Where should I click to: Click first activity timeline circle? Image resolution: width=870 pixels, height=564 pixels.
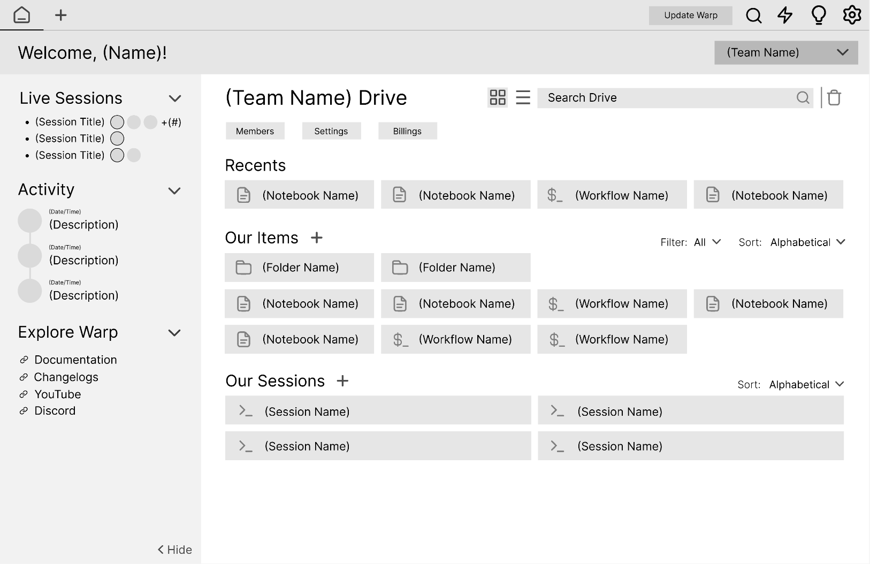[30, 220]
